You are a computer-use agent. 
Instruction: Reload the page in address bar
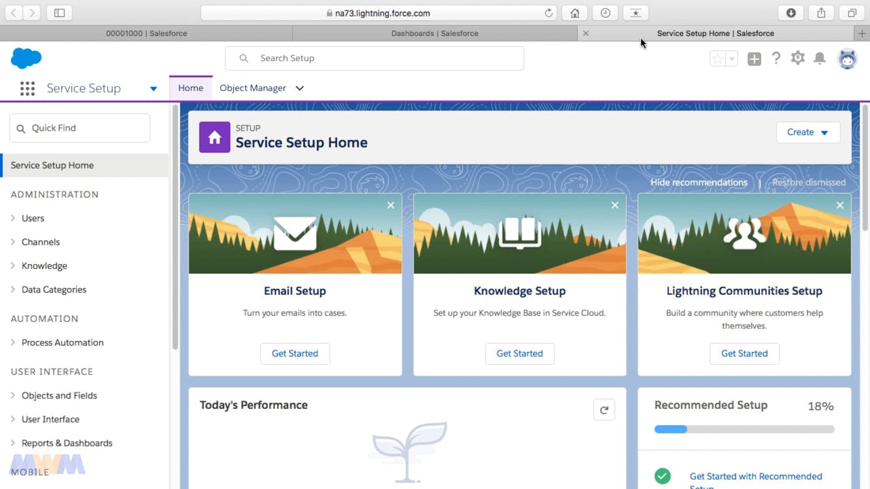tap(549, 13)
